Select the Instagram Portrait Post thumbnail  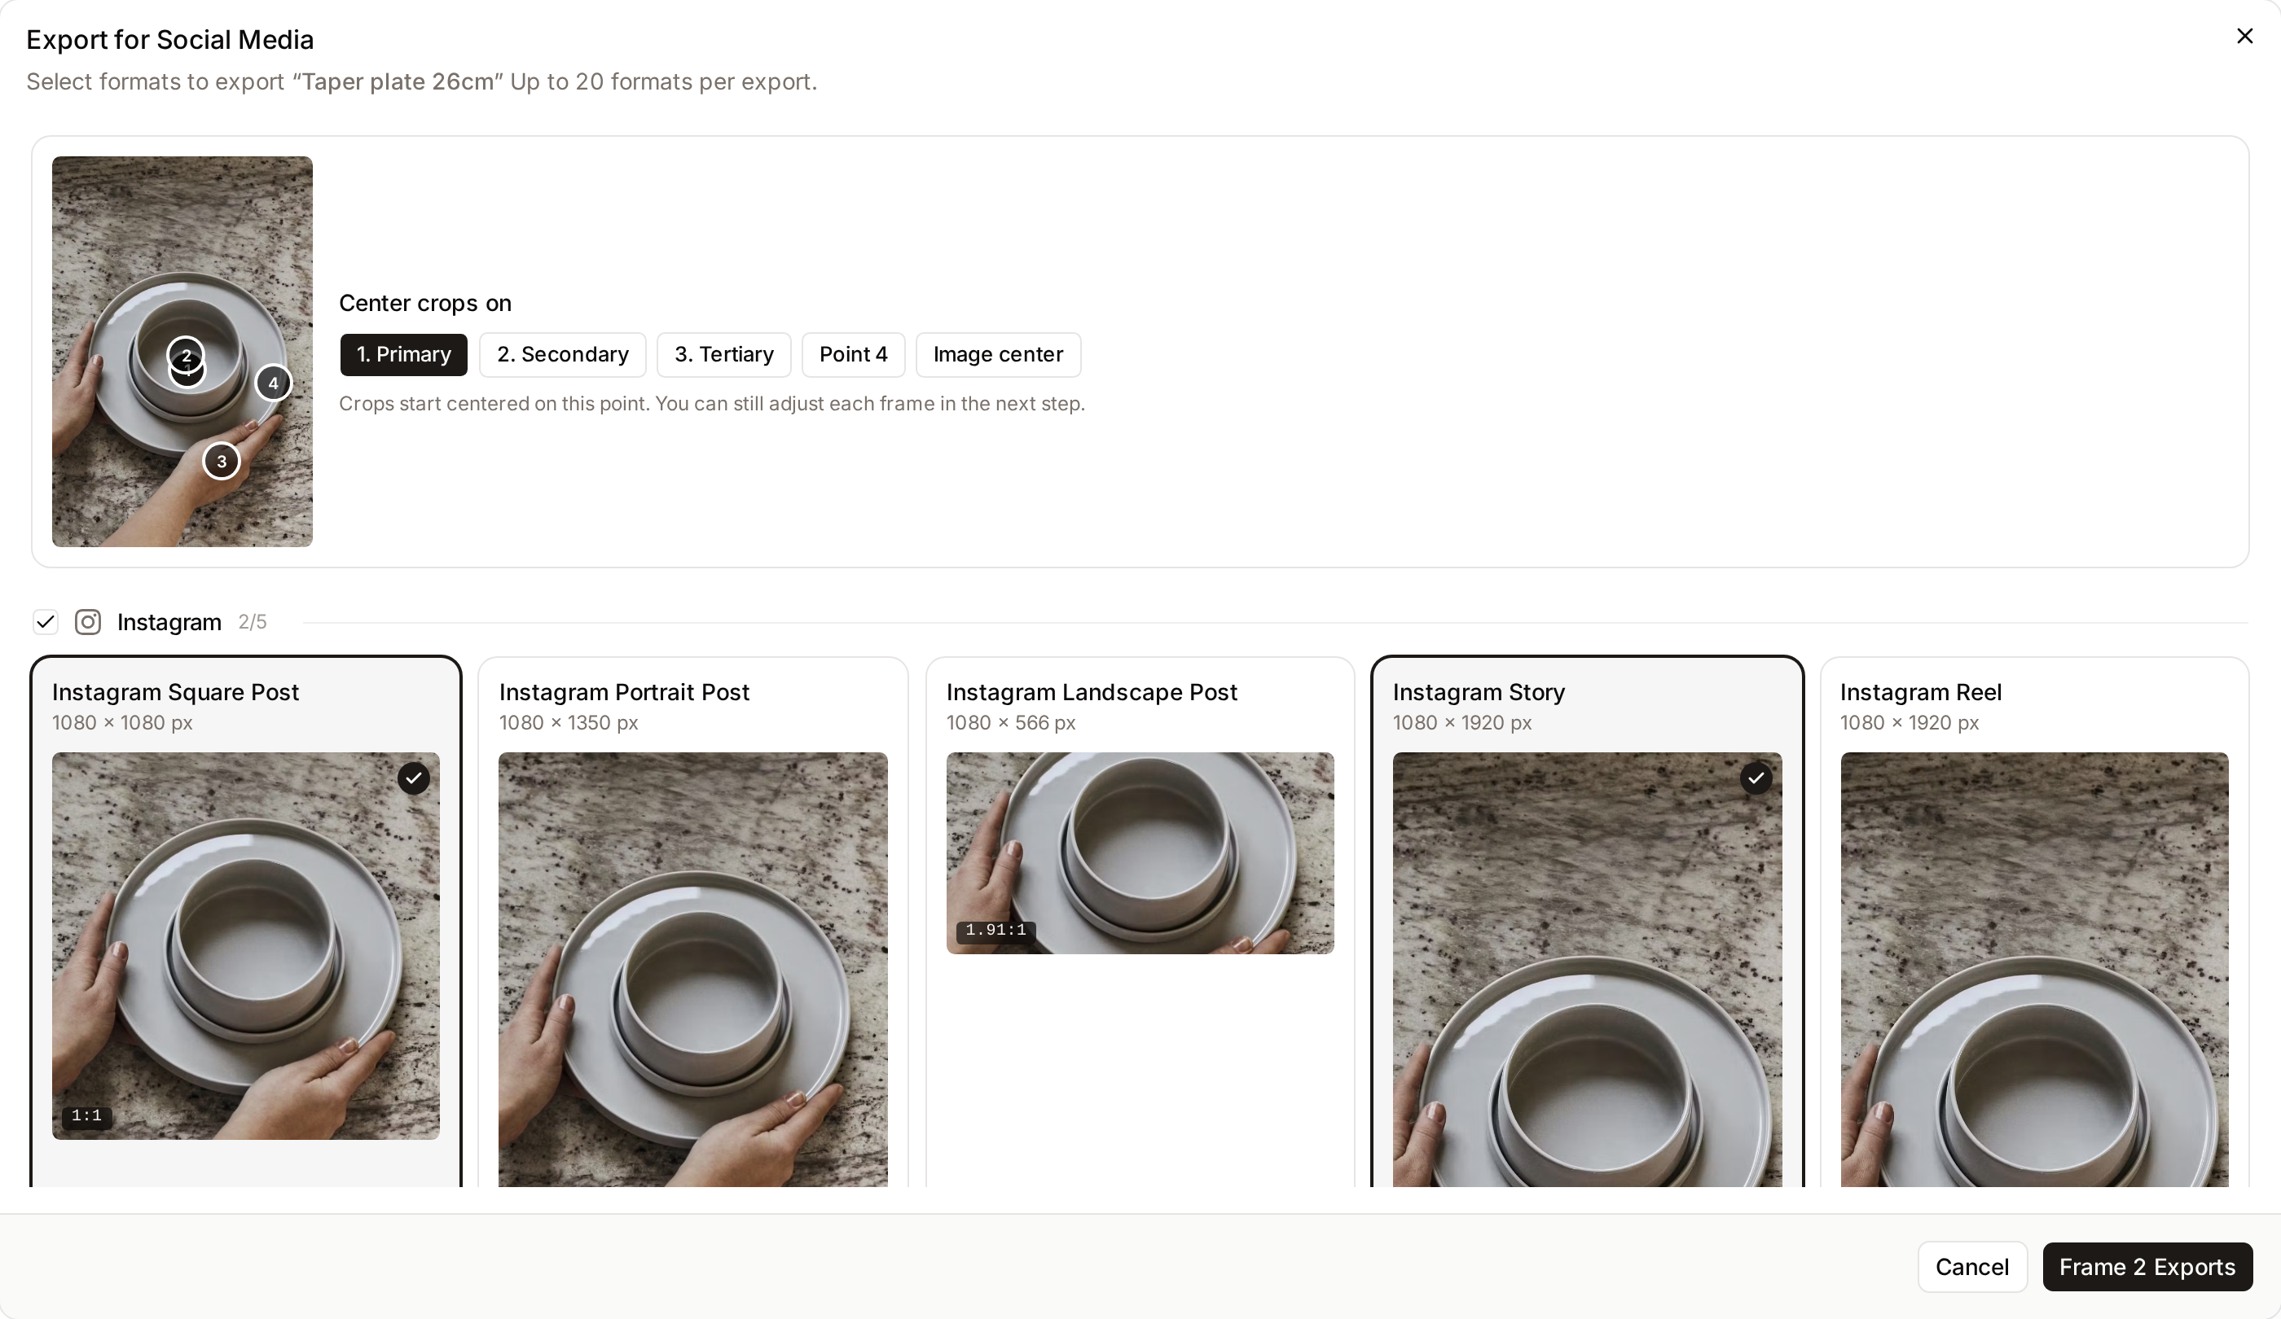[693, 969]
